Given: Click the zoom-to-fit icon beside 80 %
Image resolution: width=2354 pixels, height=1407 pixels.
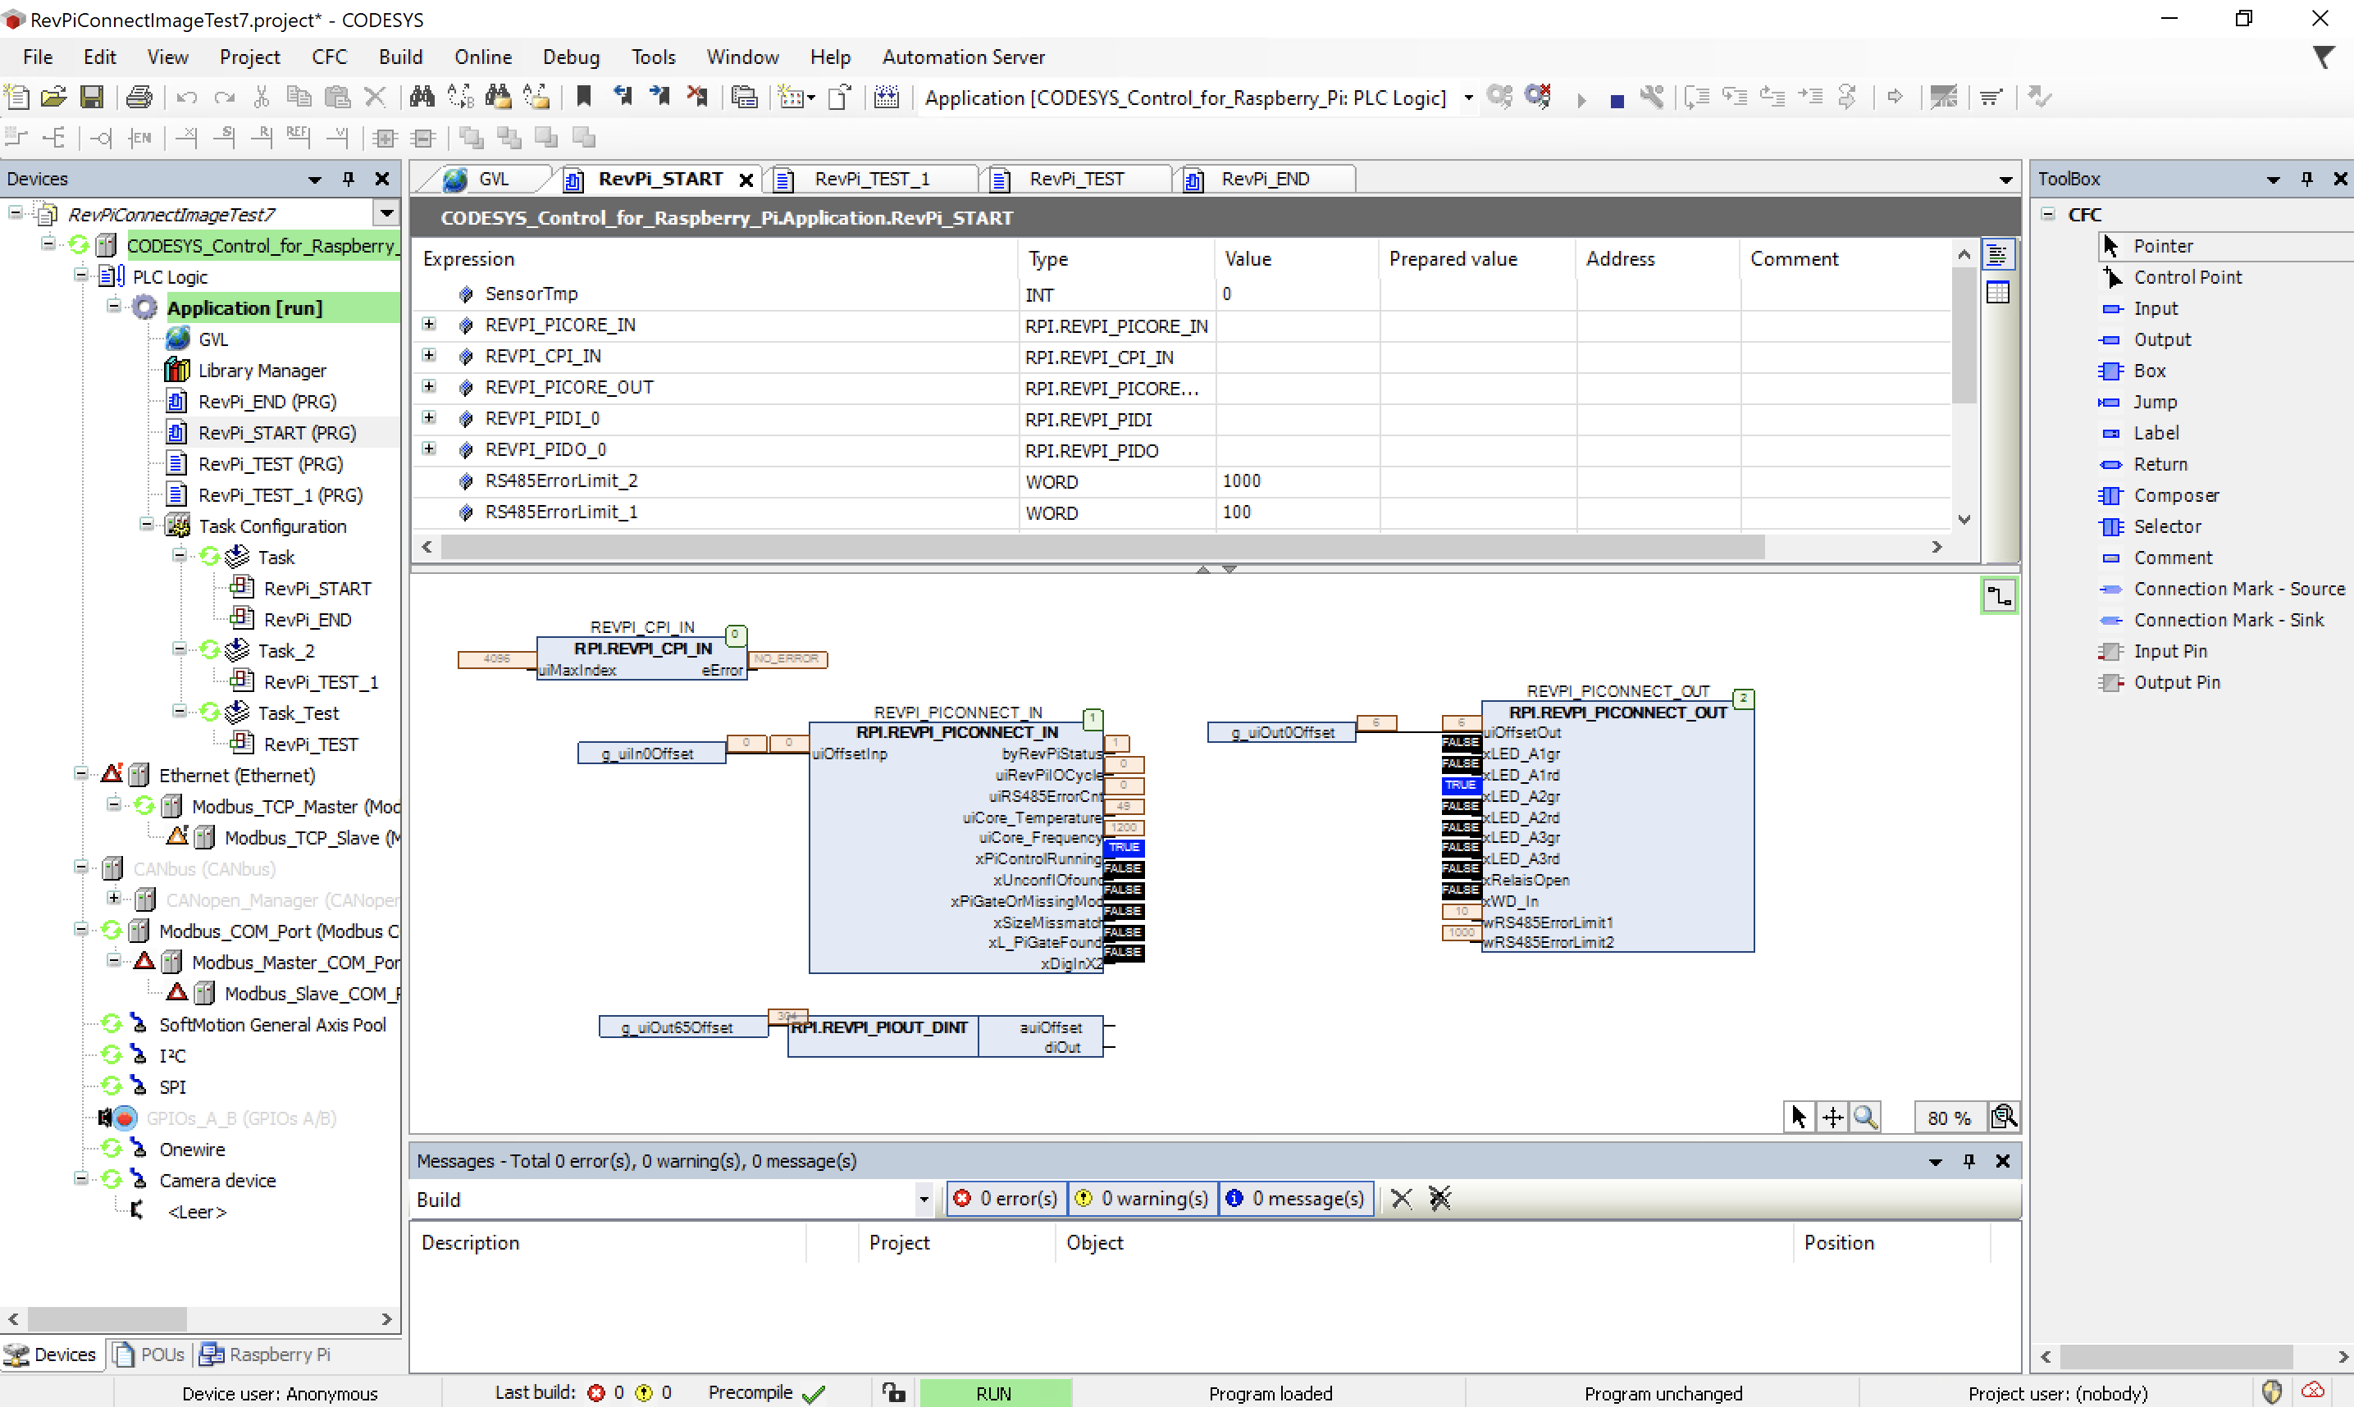Looking at the screenshot, I should pyautogui.click(x=2003, y=1118).
